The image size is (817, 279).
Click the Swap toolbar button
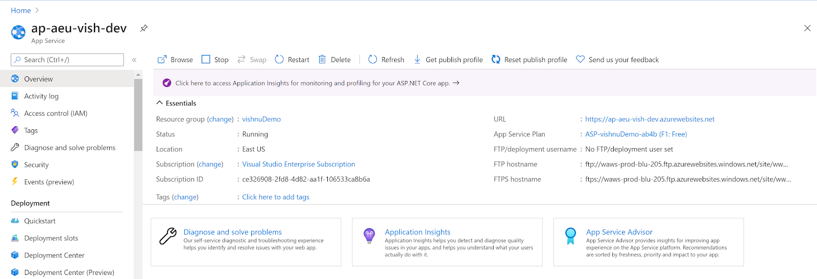pyautogui.click(x=252, y=60)
